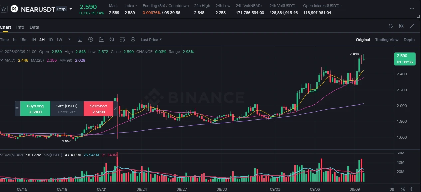Click the Perp contract badge
This screenshot has height=192, width=421.
coord(61,9)
